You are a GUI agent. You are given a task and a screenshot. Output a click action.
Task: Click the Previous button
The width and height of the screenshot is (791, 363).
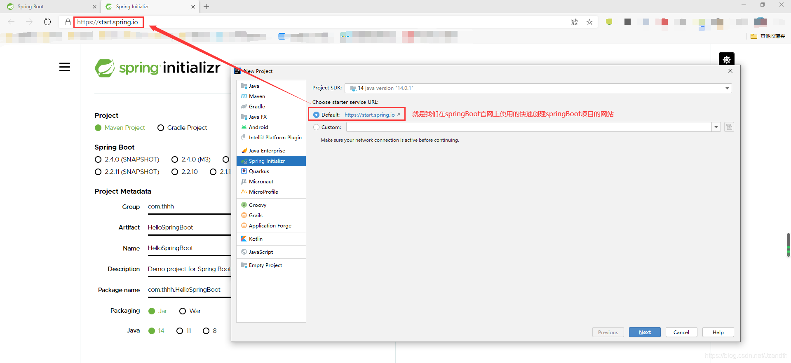pos(608,333)
